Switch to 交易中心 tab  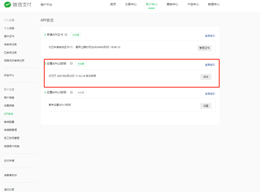coord(131,4)
